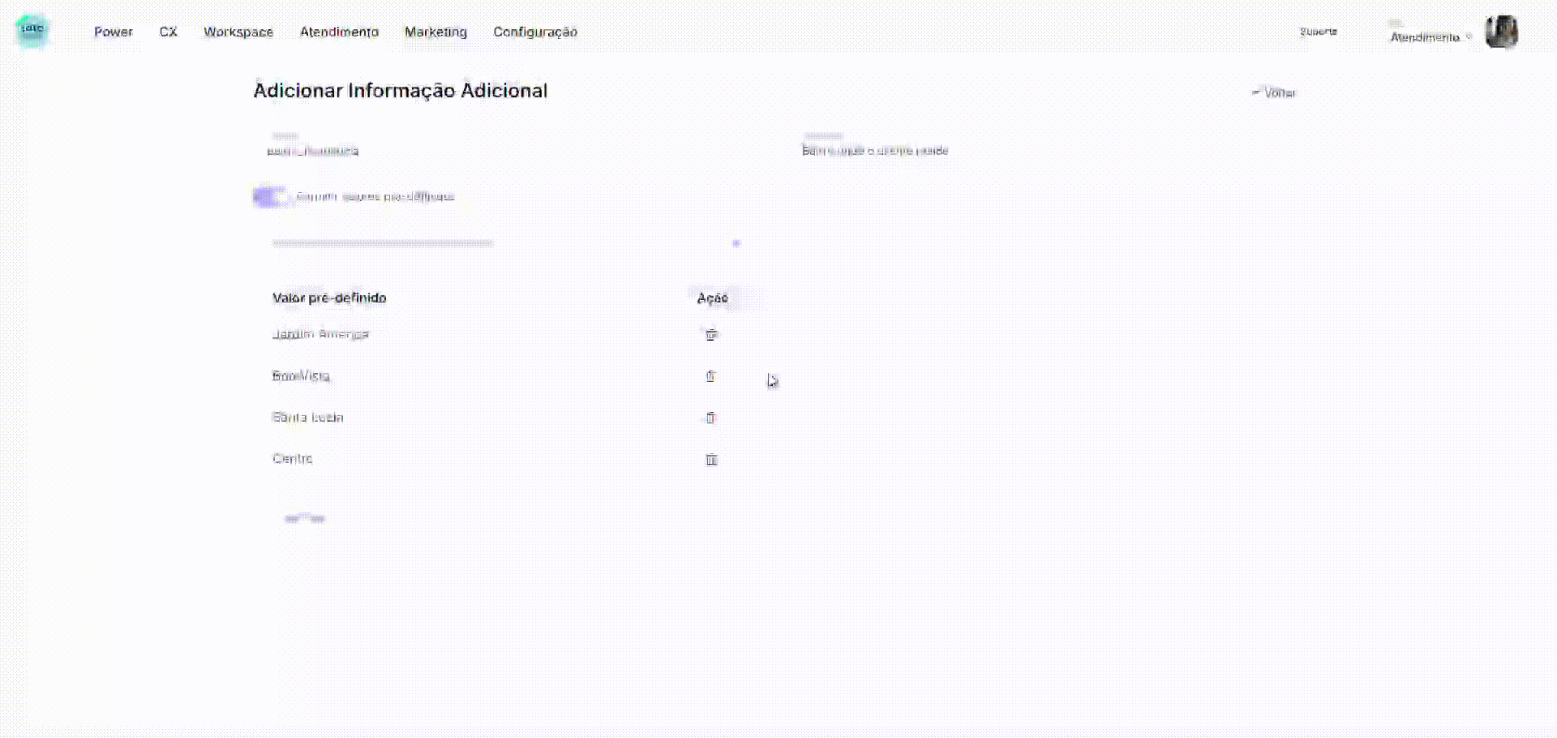The image size is (1557, 738).
Task: Click the small purple add icon beside value input
Action: click(736, 242)
